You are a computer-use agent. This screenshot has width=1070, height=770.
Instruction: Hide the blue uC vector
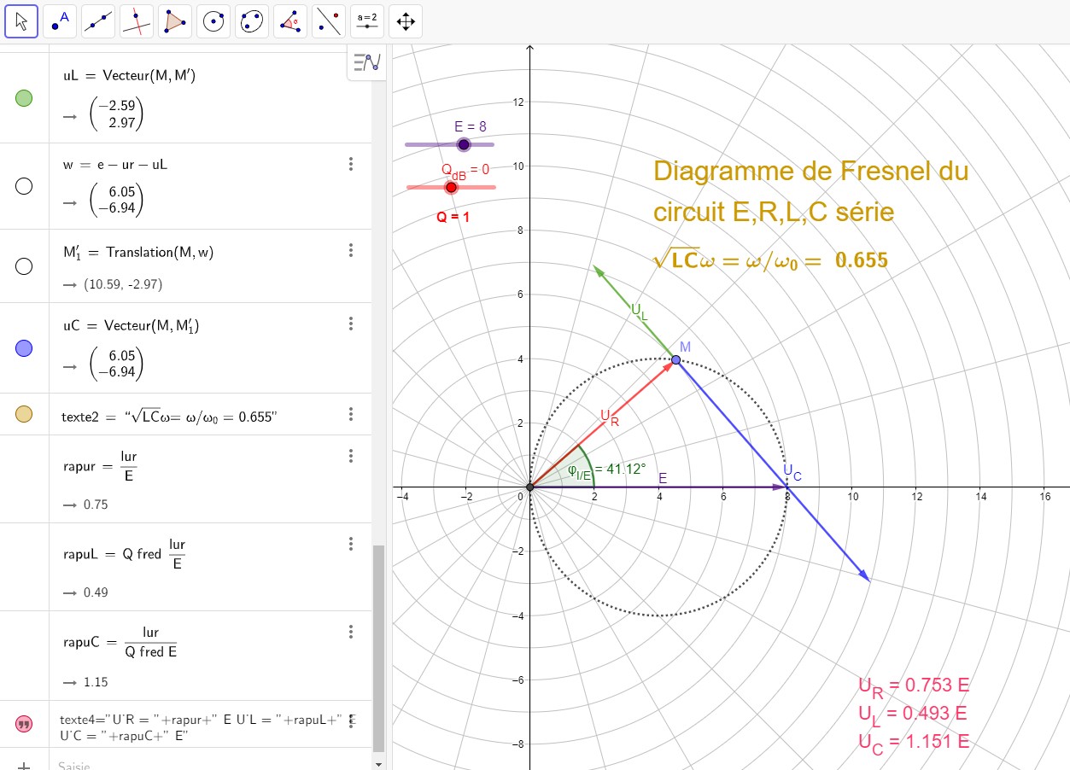point(24,347)
